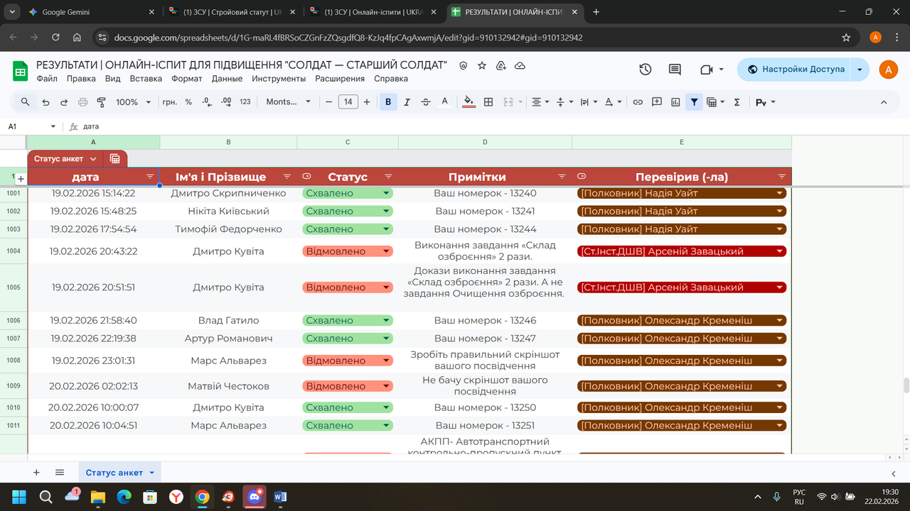This screenshot has height=511, width=910.
Task: Undo the last action in the toolbar
Action: point(45,102)
